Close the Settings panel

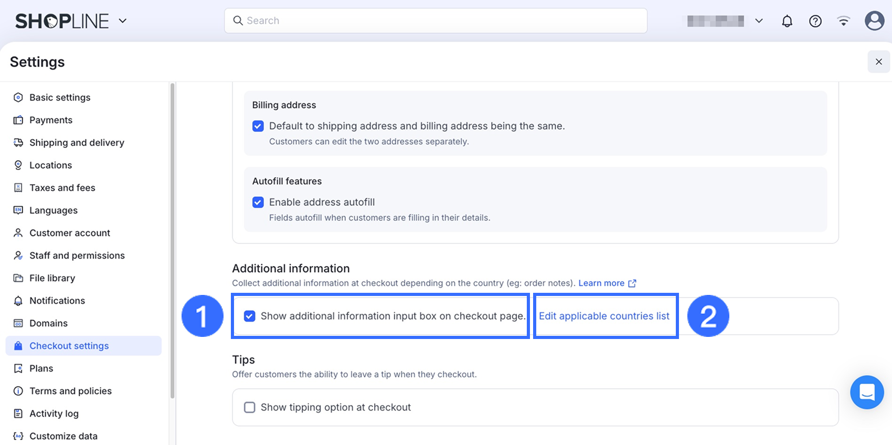(879, 62)
